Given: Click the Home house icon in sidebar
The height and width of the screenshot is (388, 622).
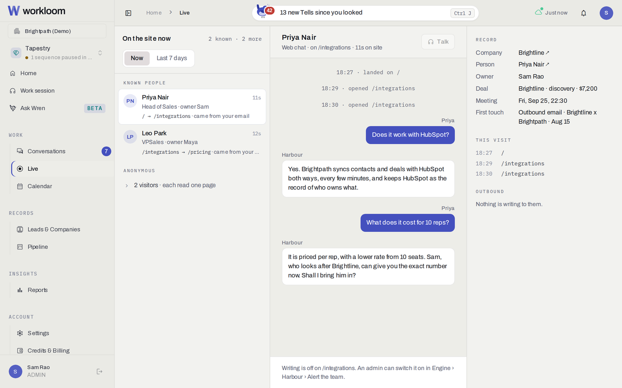Looking at the screenshot, I should tap(13, 73).
